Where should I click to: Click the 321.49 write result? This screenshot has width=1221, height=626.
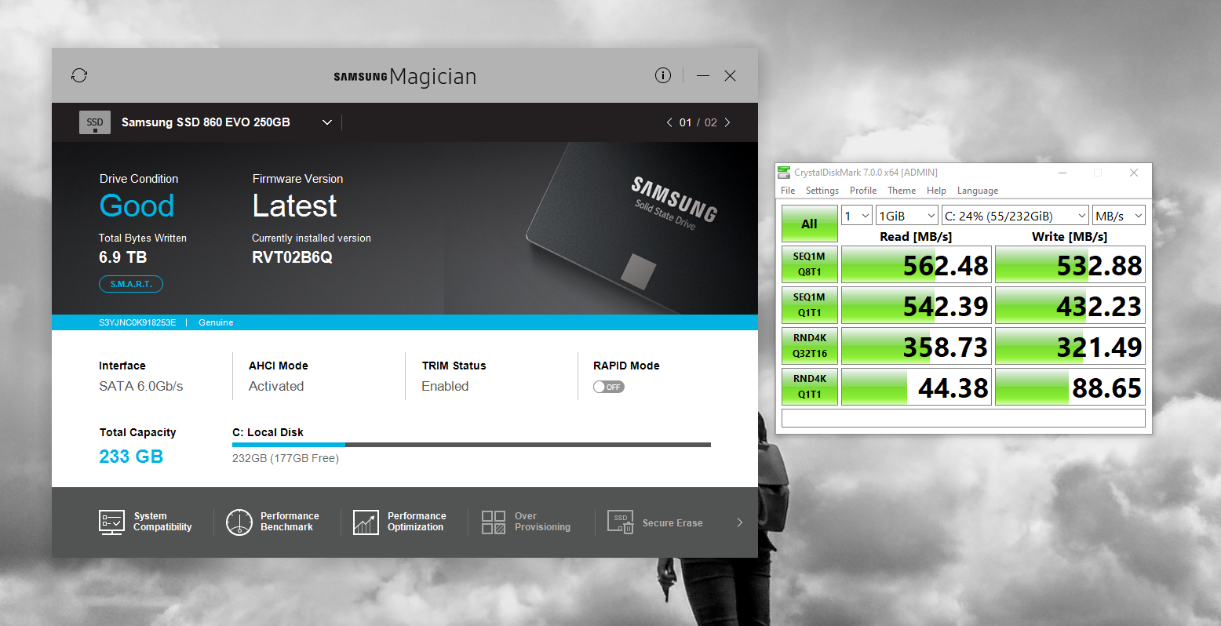[1070, 347]
